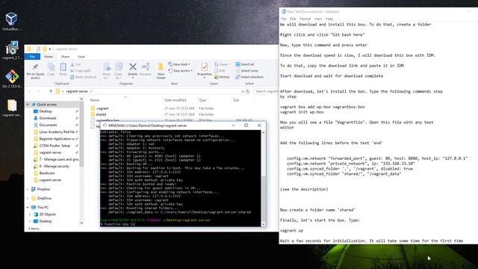
Task: Click 'vagrant init wp-box' line in Notepad
Action: [x=302, y=112]
